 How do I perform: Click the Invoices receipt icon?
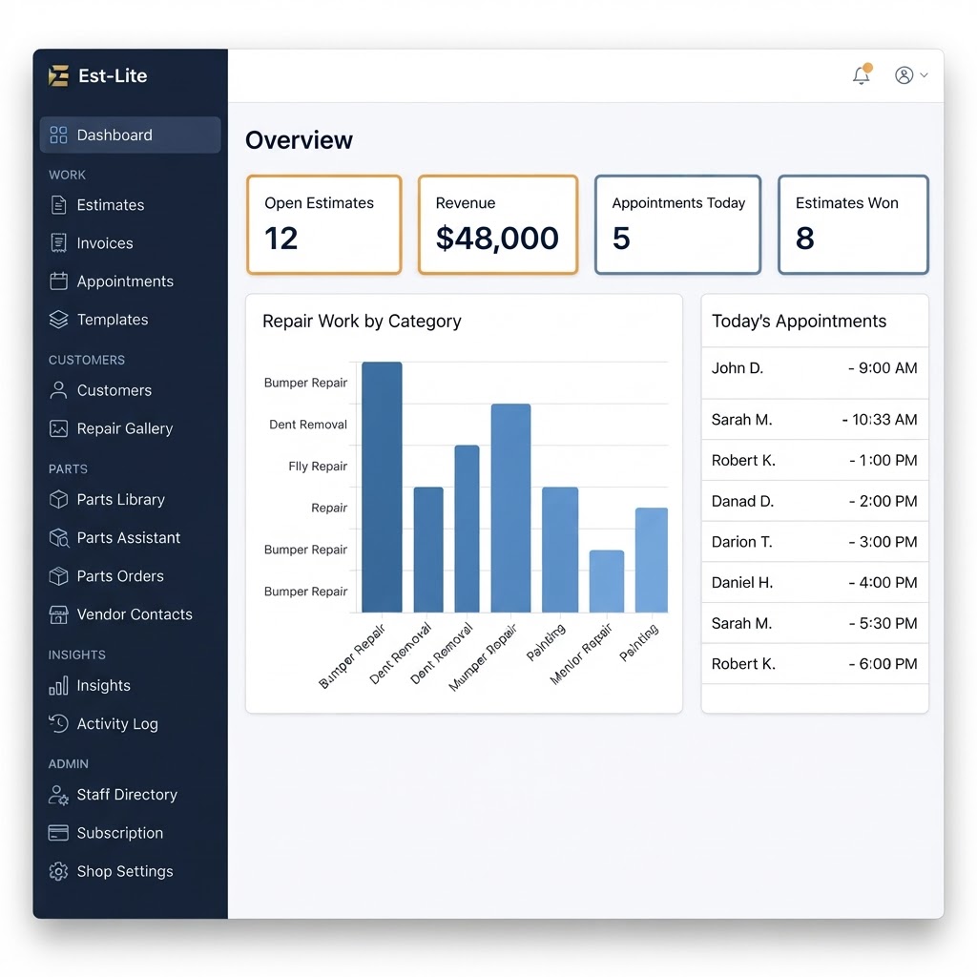(x=58, y=243)
